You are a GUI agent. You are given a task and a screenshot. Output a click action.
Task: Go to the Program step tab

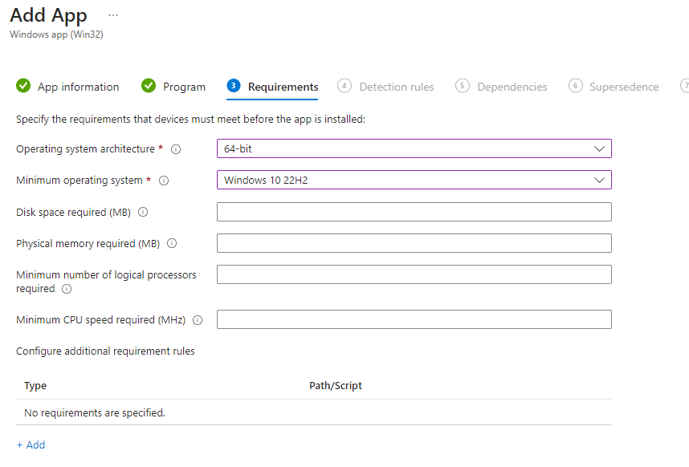click(x=184, y=87)
